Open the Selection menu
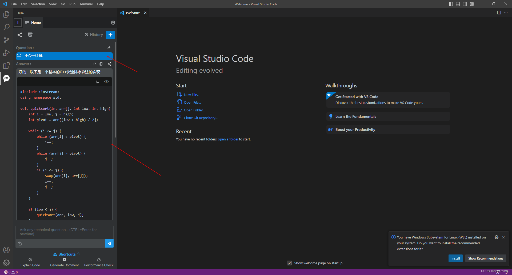Viewport: 512px width, 275px height. click(38, 4)
